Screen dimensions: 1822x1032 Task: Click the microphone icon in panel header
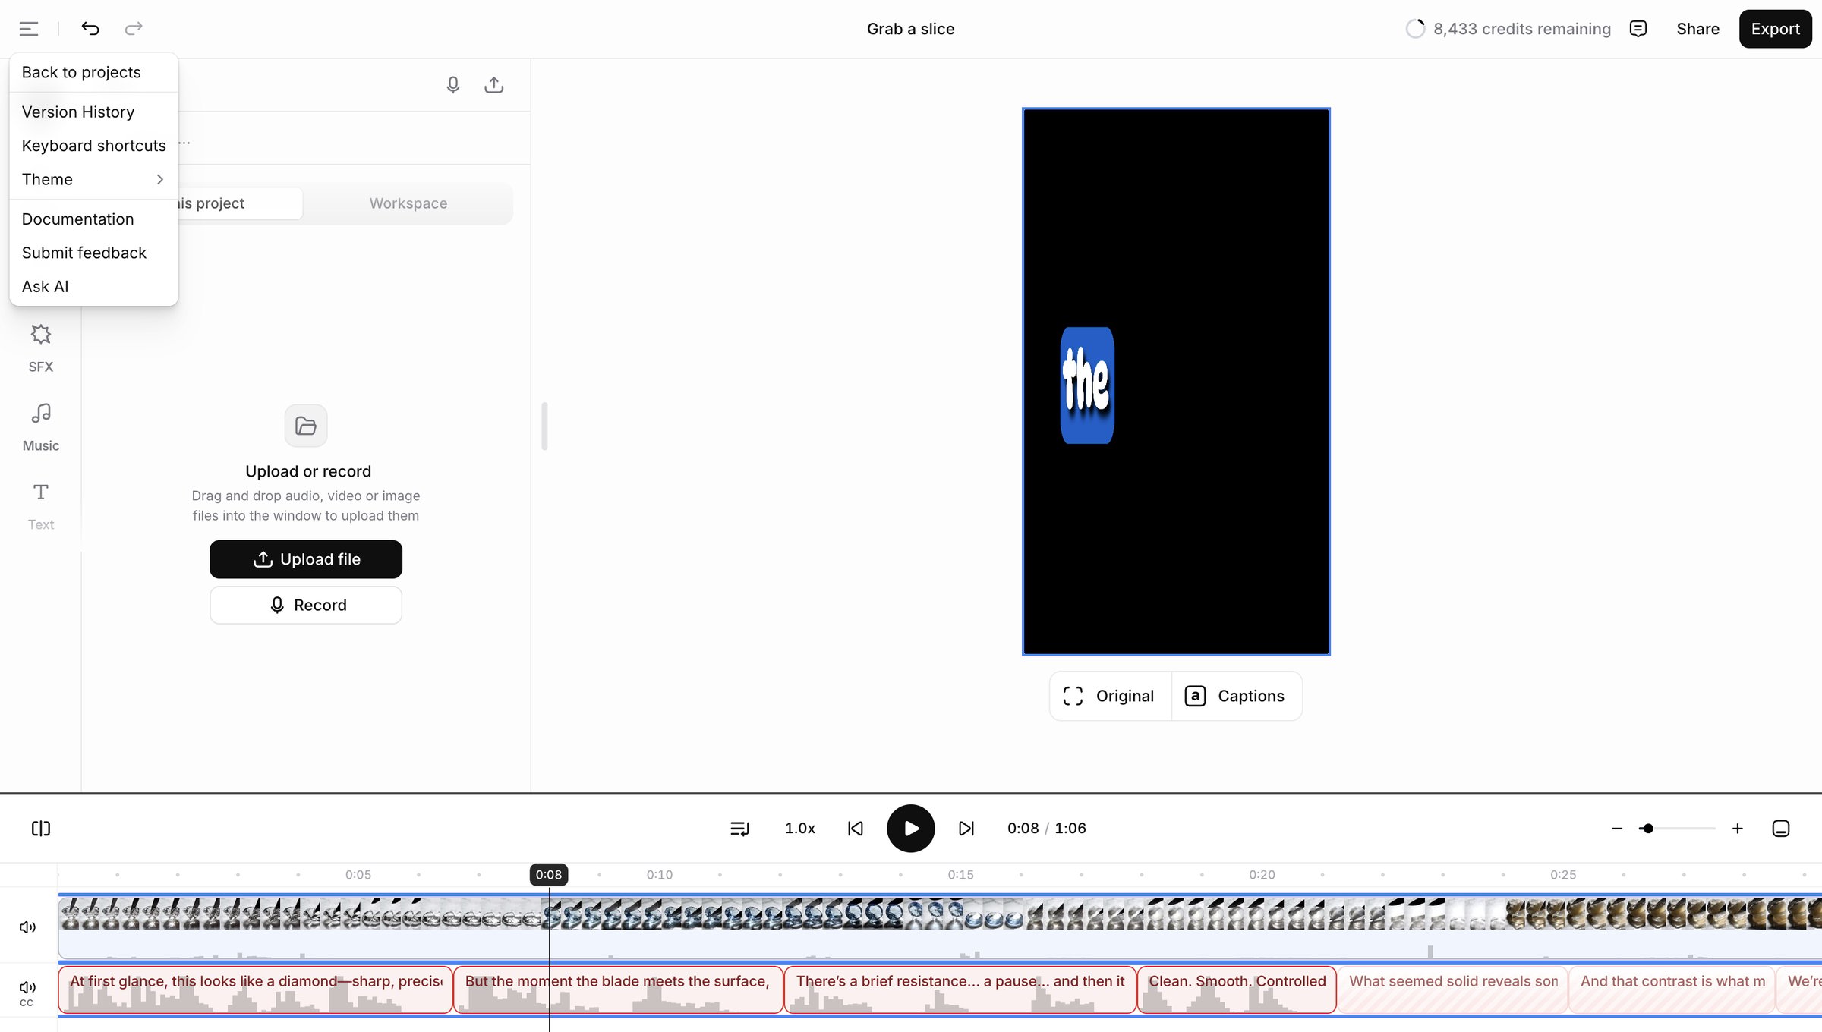453,85
